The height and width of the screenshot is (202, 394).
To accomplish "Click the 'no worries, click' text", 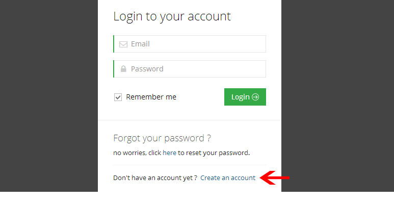I will pyautogui.click(x=137, y=153).
